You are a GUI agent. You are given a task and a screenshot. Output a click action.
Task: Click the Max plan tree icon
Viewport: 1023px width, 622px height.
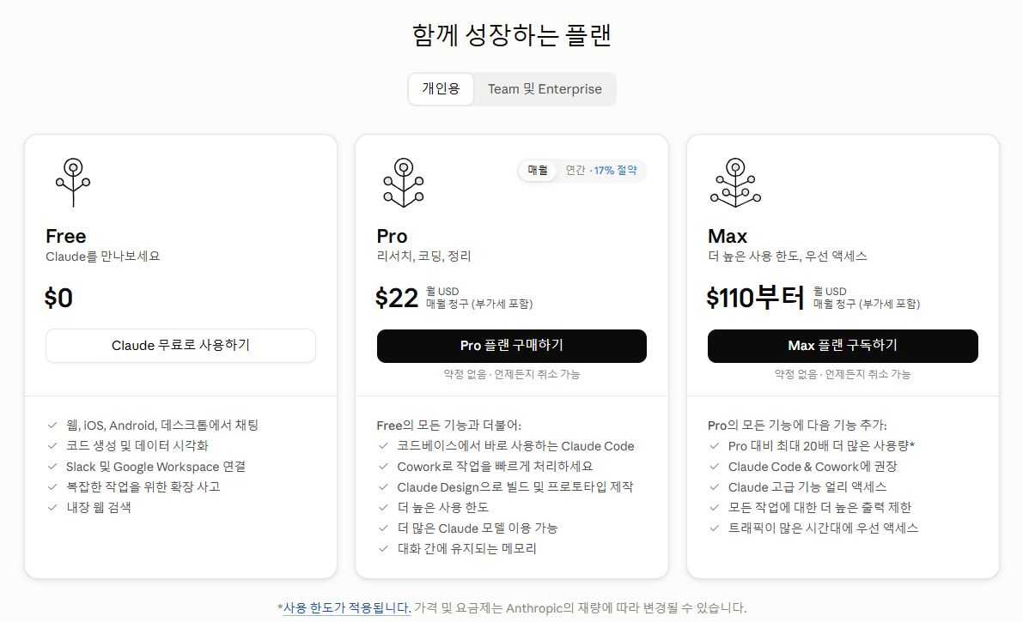pos(735,183)
